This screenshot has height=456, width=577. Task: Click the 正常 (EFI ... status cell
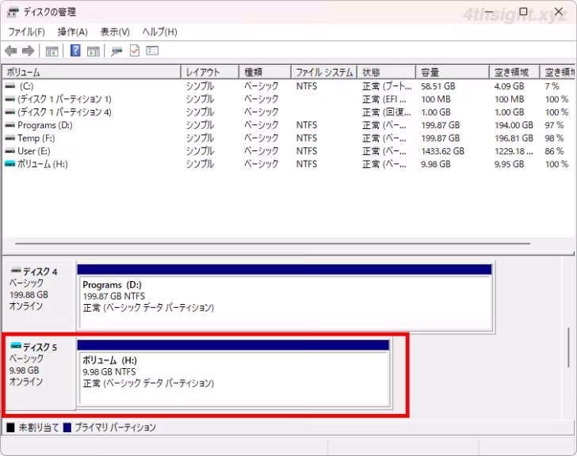[384, 99]
